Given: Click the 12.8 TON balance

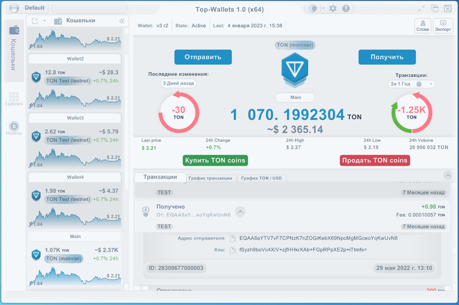Looking at the screenshot, I should [x=55, y=72].
